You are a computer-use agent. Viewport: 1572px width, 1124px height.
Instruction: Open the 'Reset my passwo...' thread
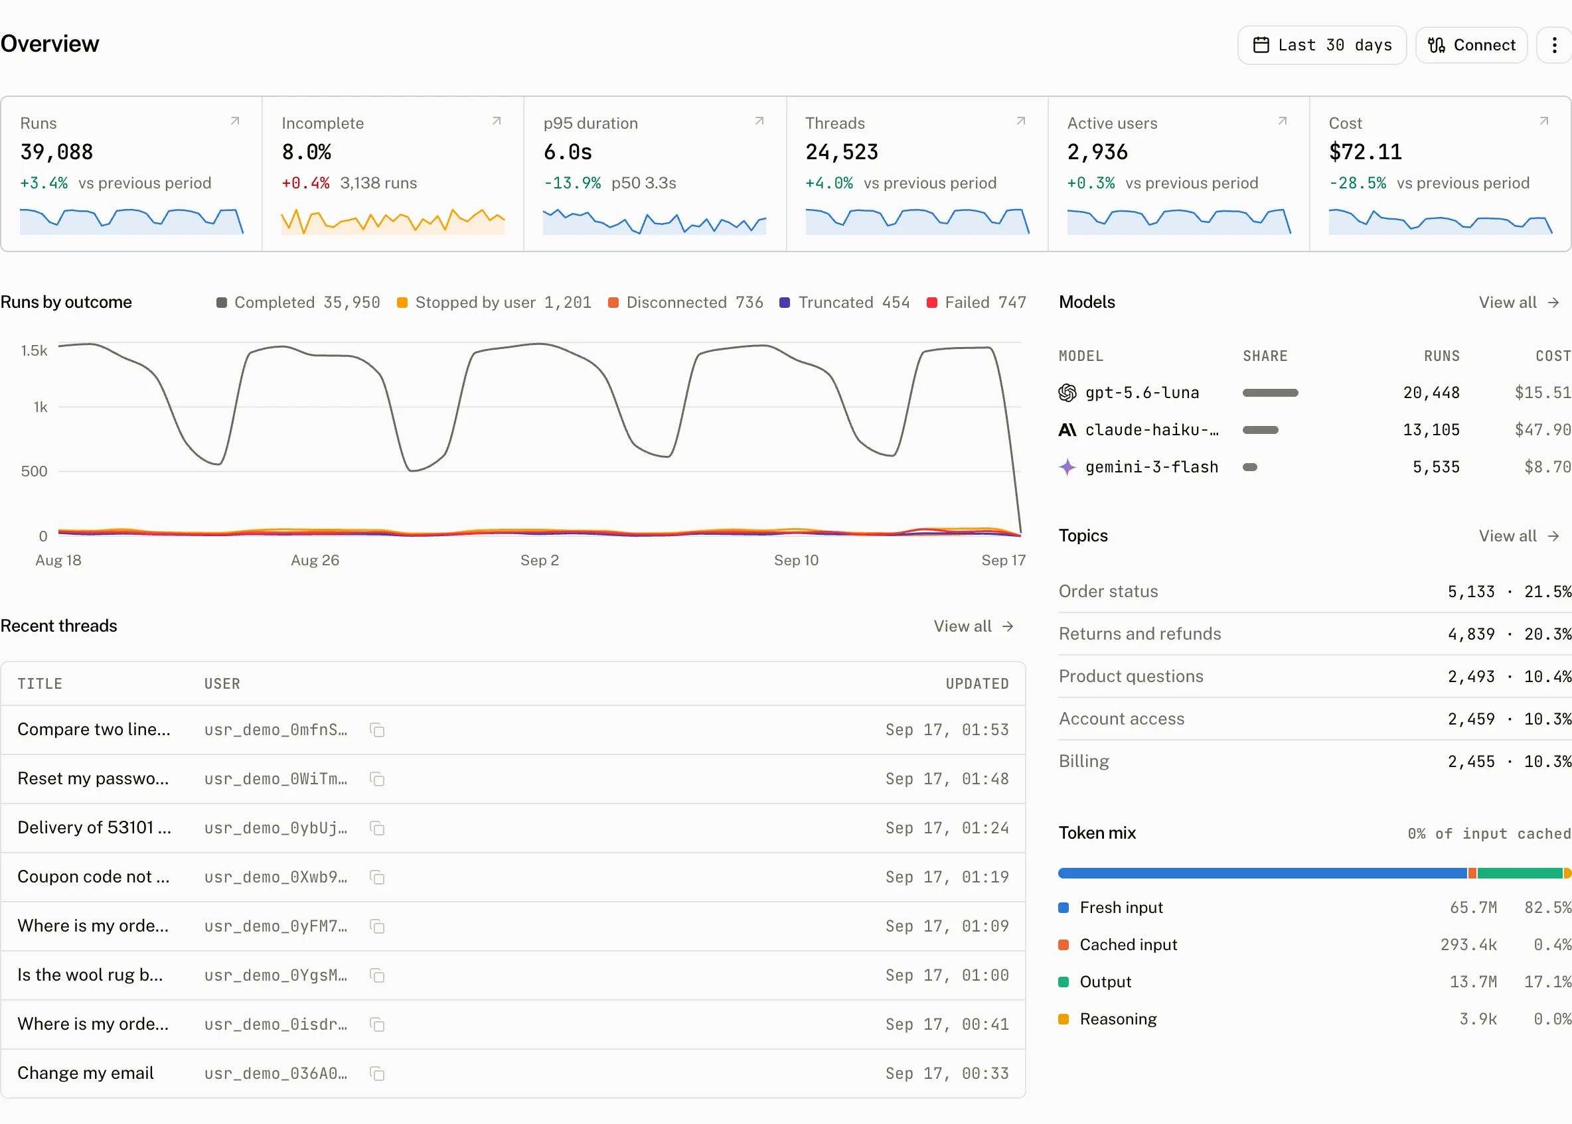pos(93,778)
